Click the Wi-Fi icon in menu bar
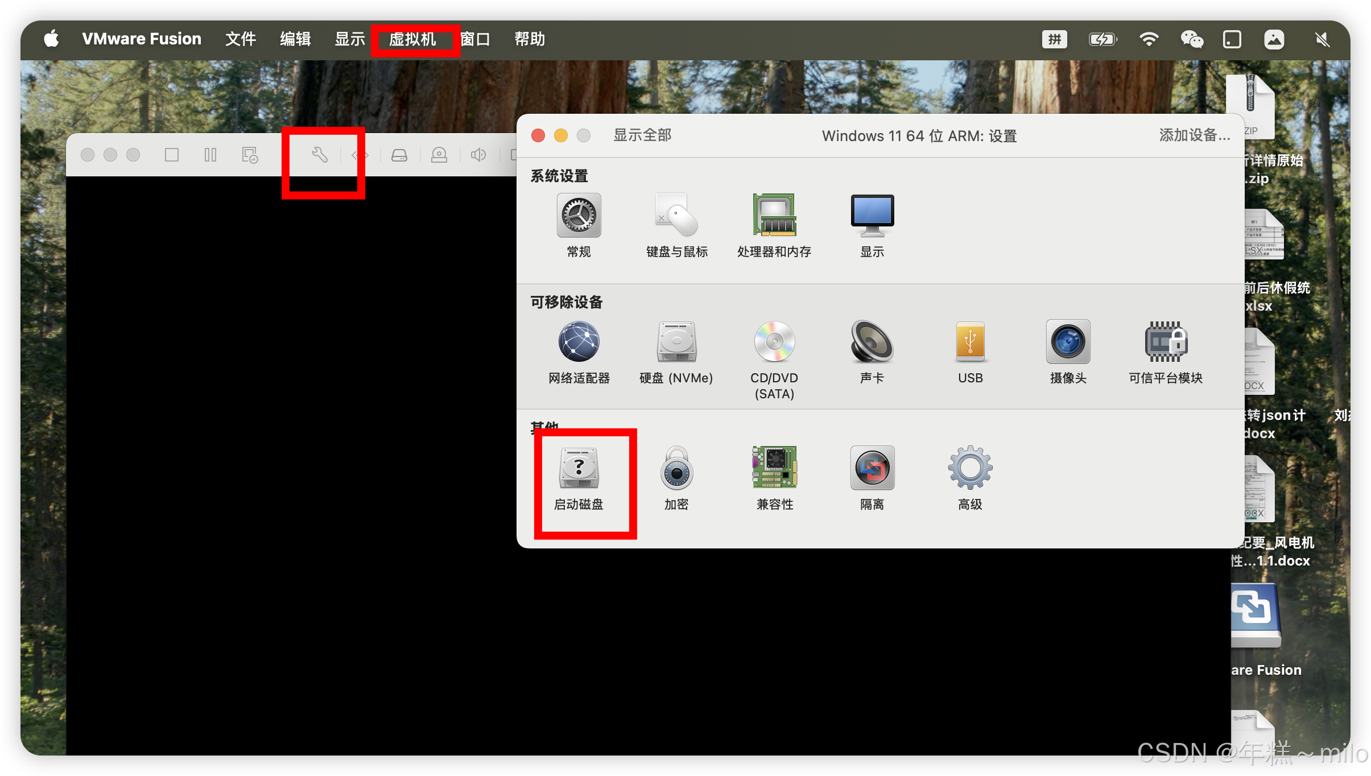This screenshot has width=1371, height=776. pyautogui.click(x=1149, y=39)
